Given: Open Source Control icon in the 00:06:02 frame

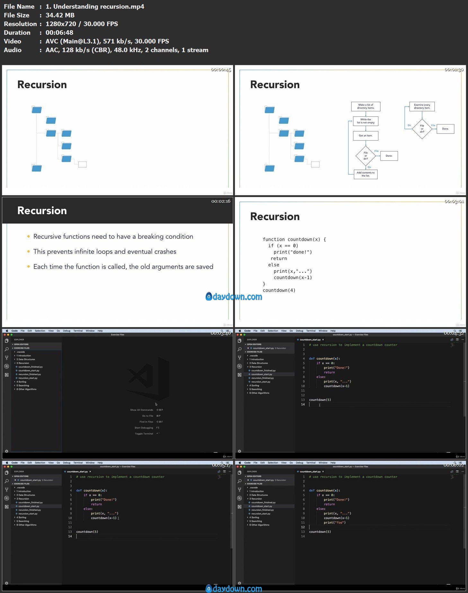Looking at the screenshot, I should click(239, 489).
